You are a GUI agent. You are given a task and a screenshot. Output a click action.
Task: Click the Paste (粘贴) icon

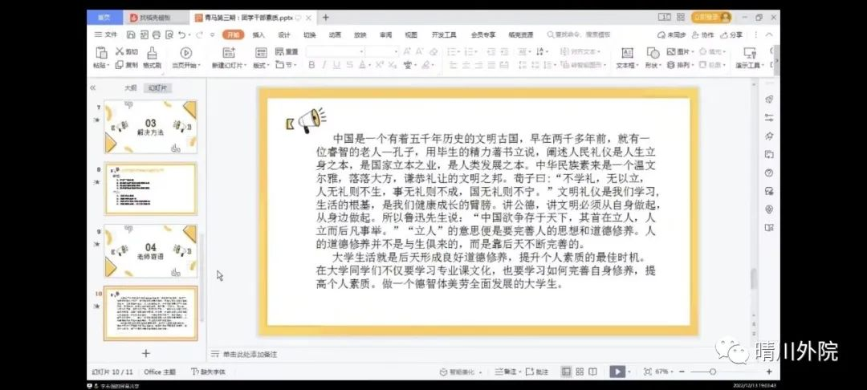[100, 53]
